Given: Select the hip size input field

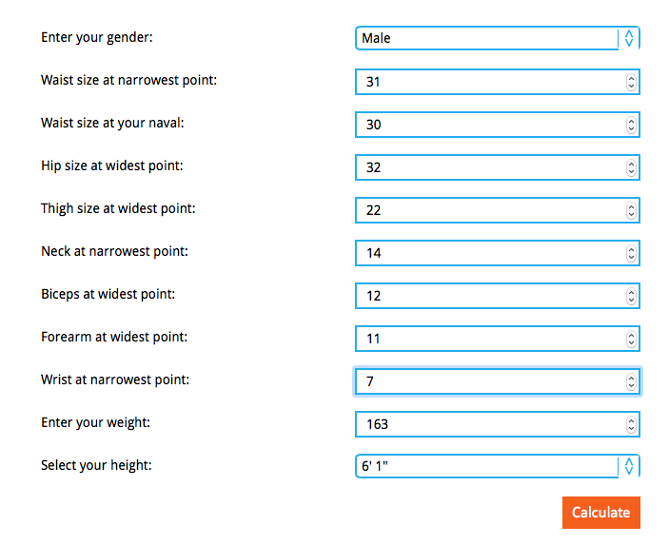Looking at the screenshot, I should click(x=489, y=167).
